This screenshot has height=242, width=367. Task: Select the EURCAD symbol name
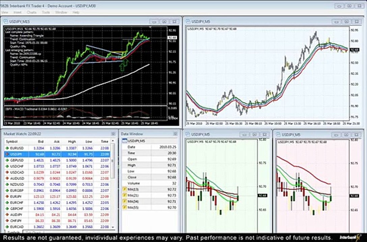click(x=17, y=227)
